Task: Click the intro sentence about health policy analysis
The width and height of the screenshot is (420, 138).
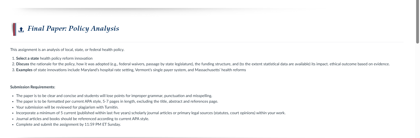Action: [x=67, y=50]
